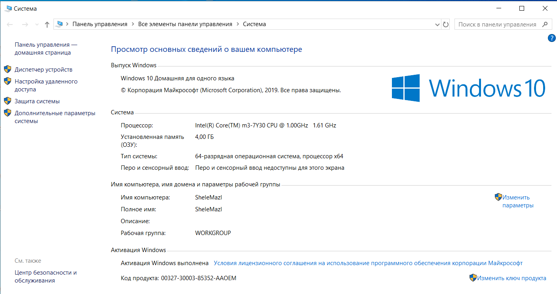Click Изменить параметры link
The image size is (557, 294).
tap(518, 201)
